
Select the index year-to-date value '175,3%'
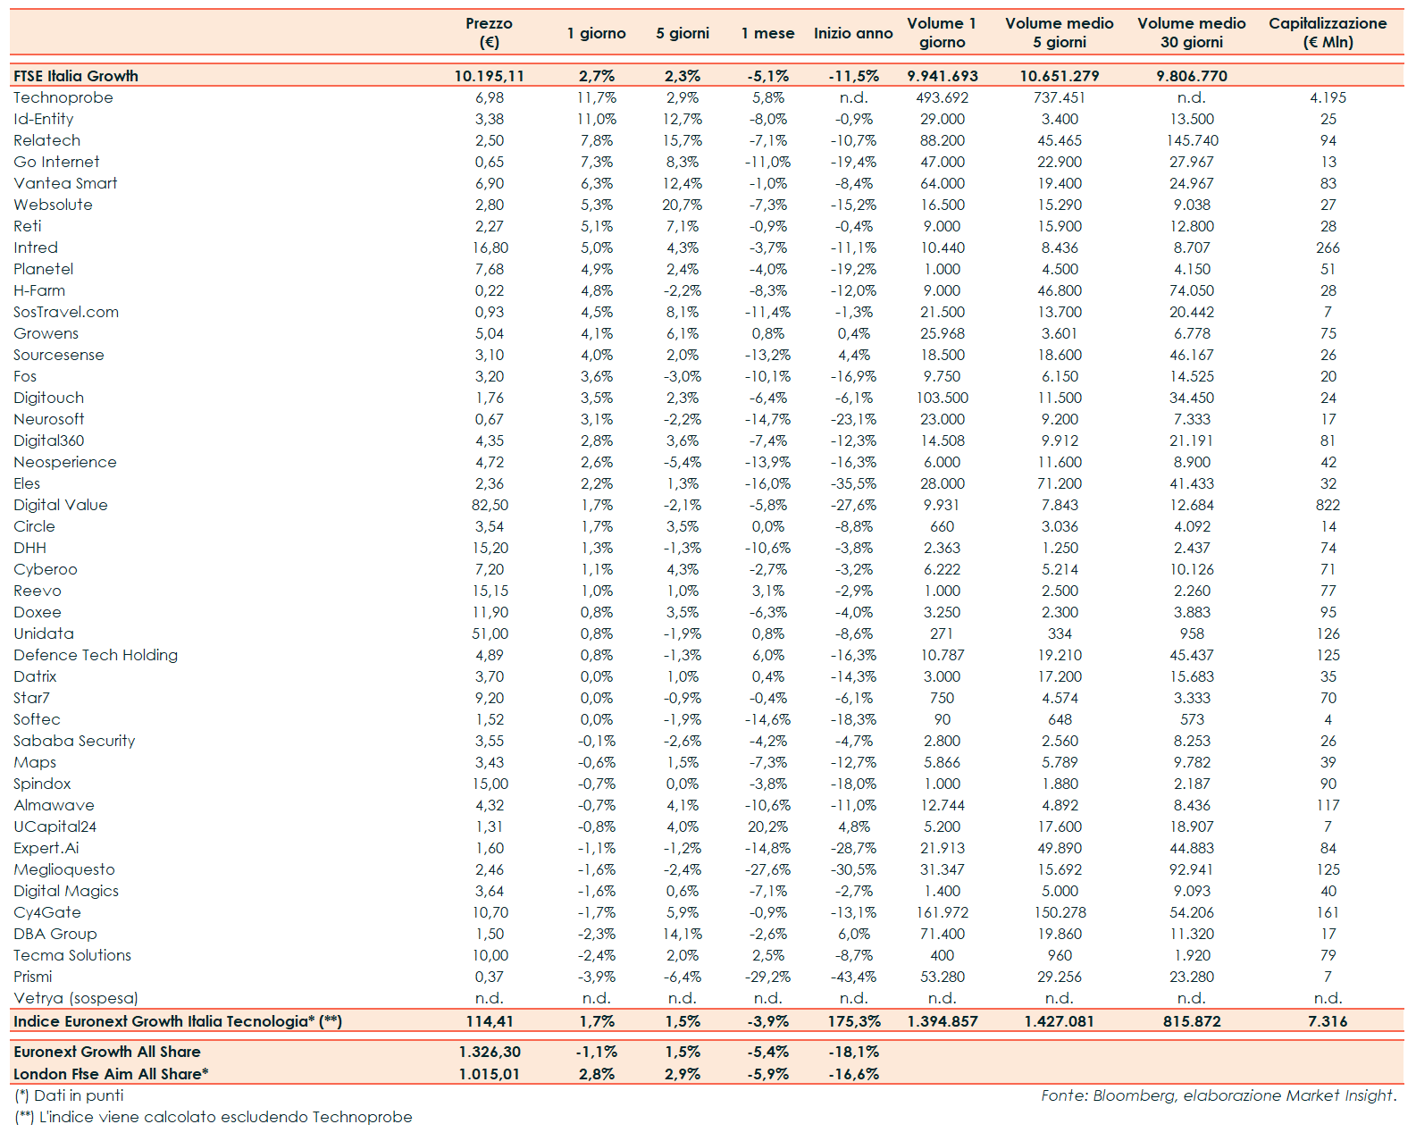click(853, 1021)
